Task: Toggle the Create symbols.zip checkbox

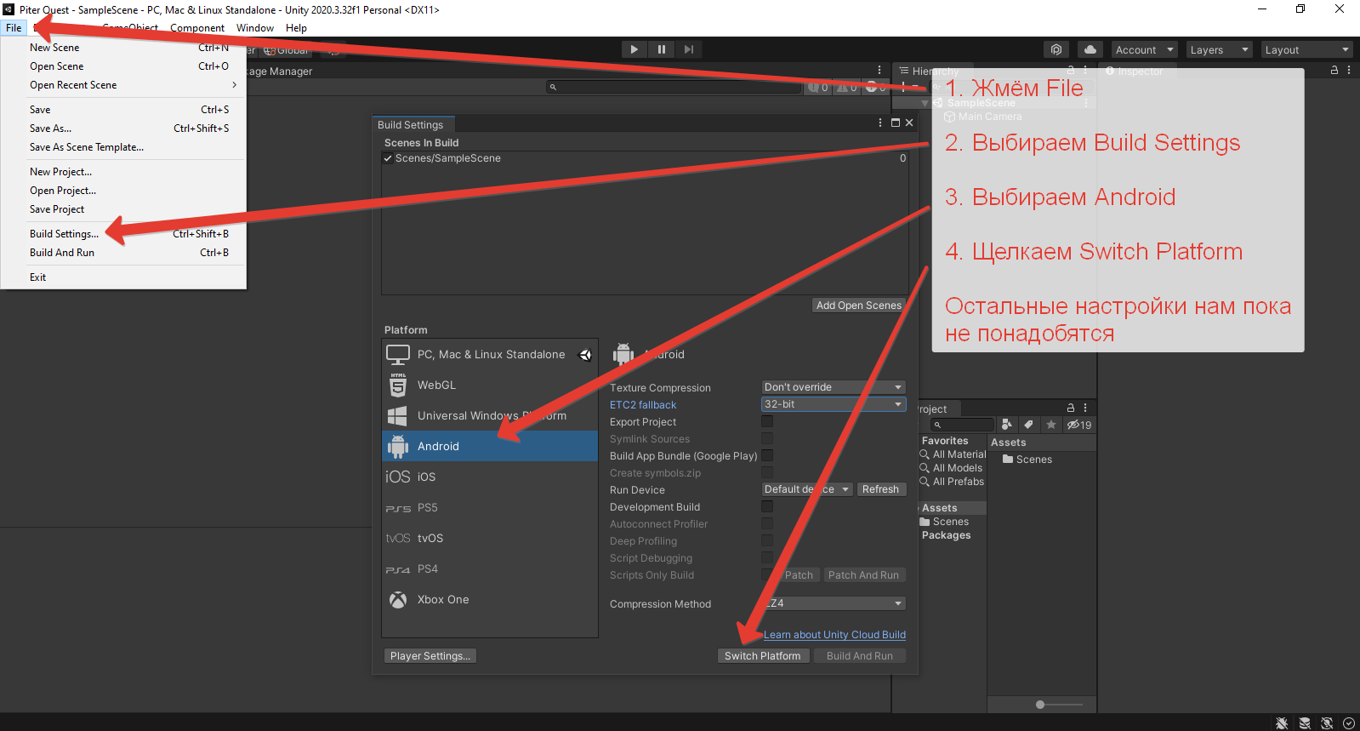Action: click(767, 472)
